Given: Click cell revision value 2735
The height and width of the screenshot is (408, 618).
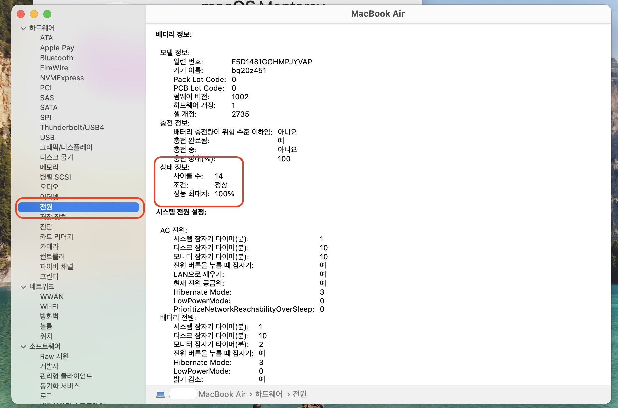Looking at the screenshot, I should [x=240, y=114].
